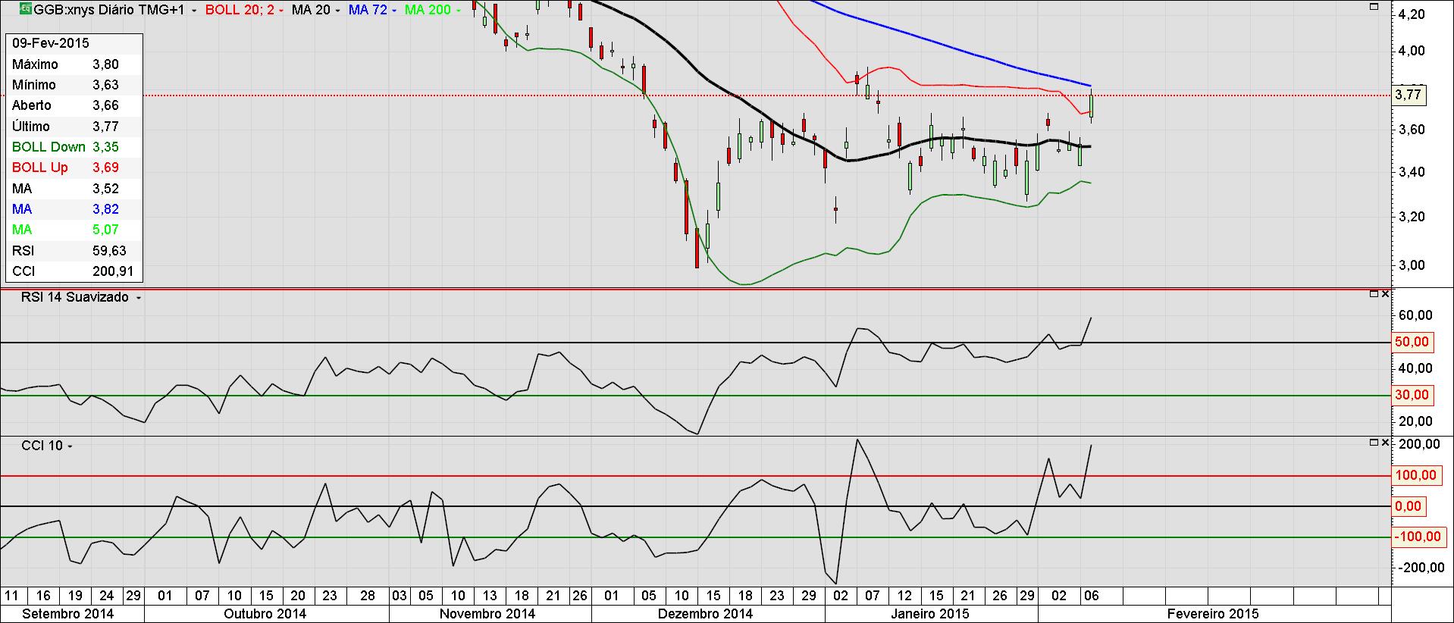The image size is (1454, 623).
Task: Click the black MA value 3,52
Action: (x=105, y=189)
